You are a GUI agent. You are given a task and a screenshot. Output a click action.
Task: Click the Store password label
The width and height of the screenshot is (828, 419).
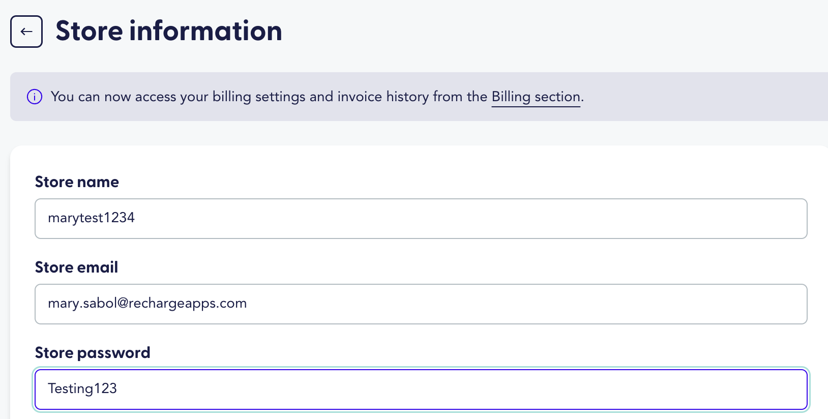click(93, 353)
